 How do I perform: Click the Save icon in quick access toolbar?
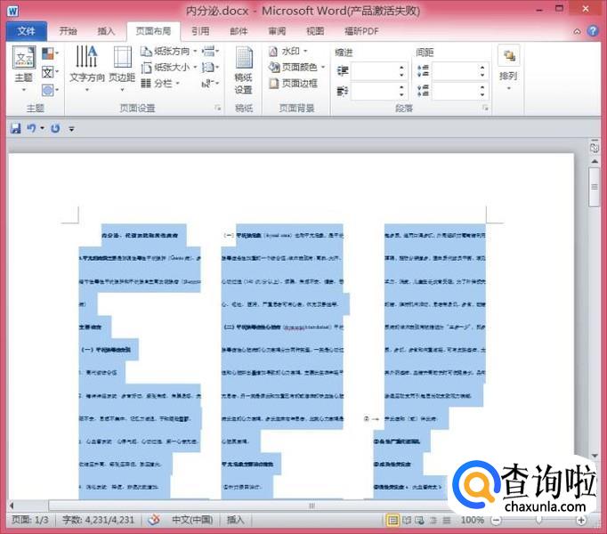15,128
